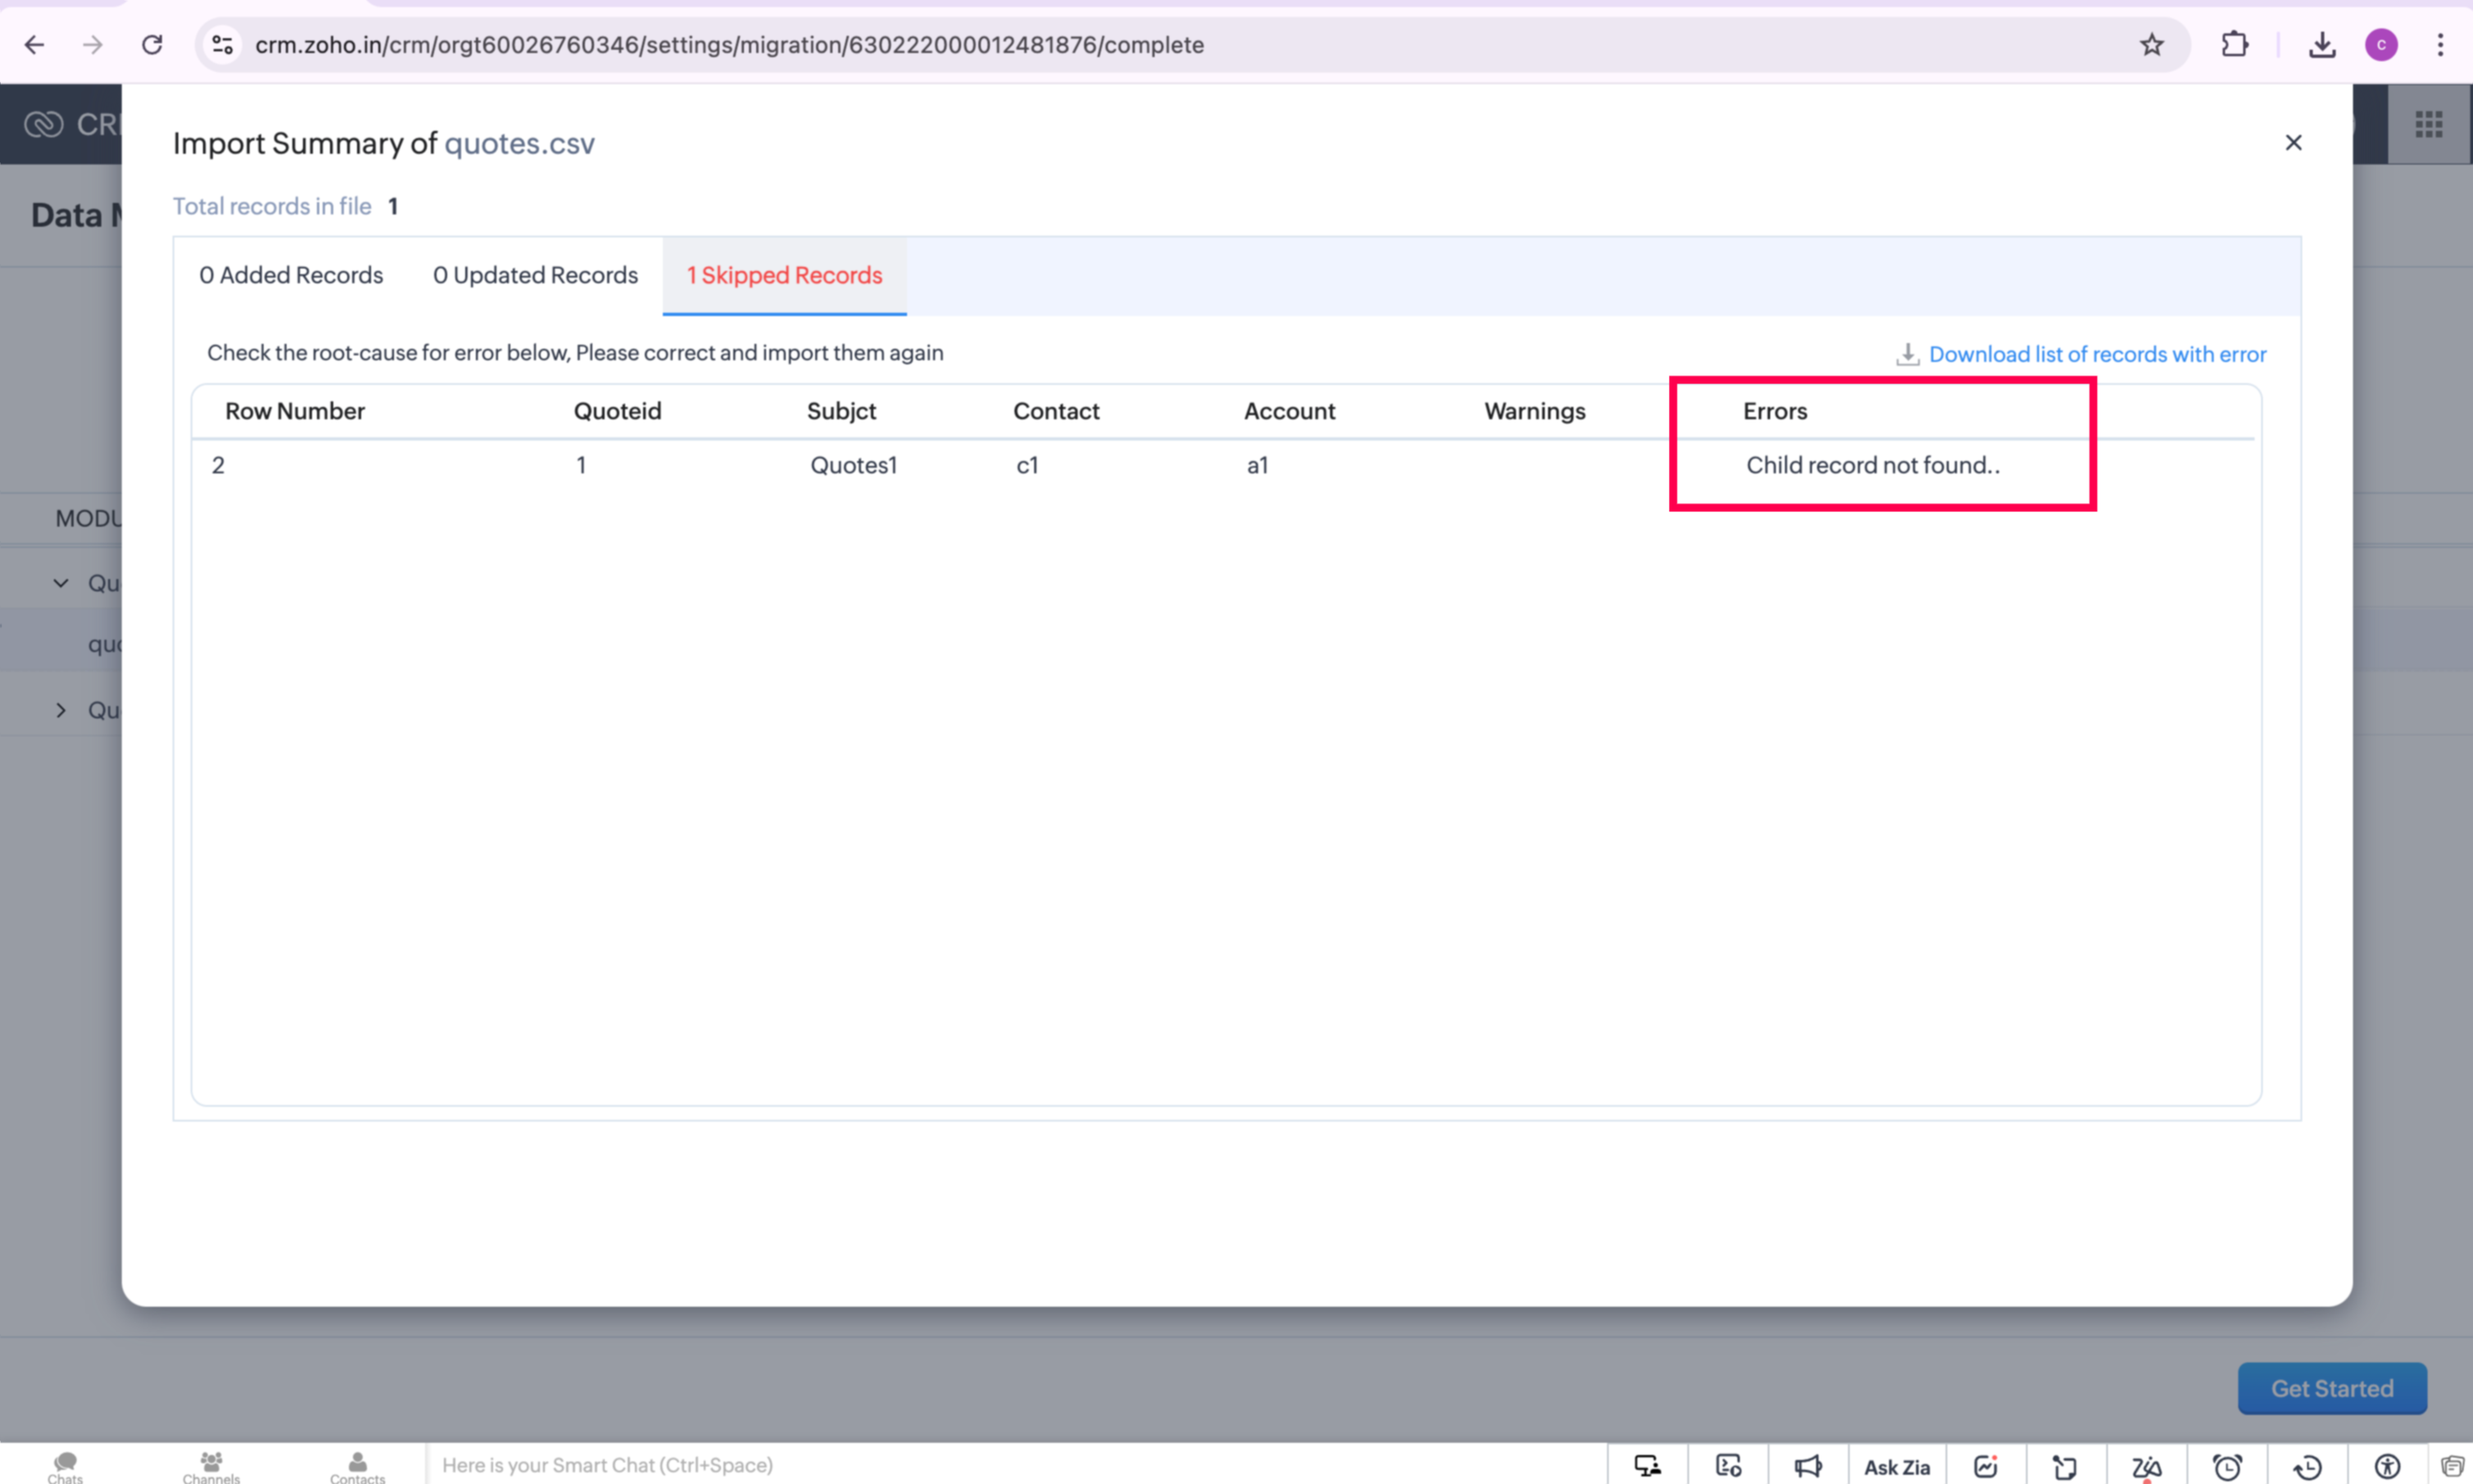The image size is (2473, 1484).
Task: Open the Zia notifications icon
Action: 2146,1466
